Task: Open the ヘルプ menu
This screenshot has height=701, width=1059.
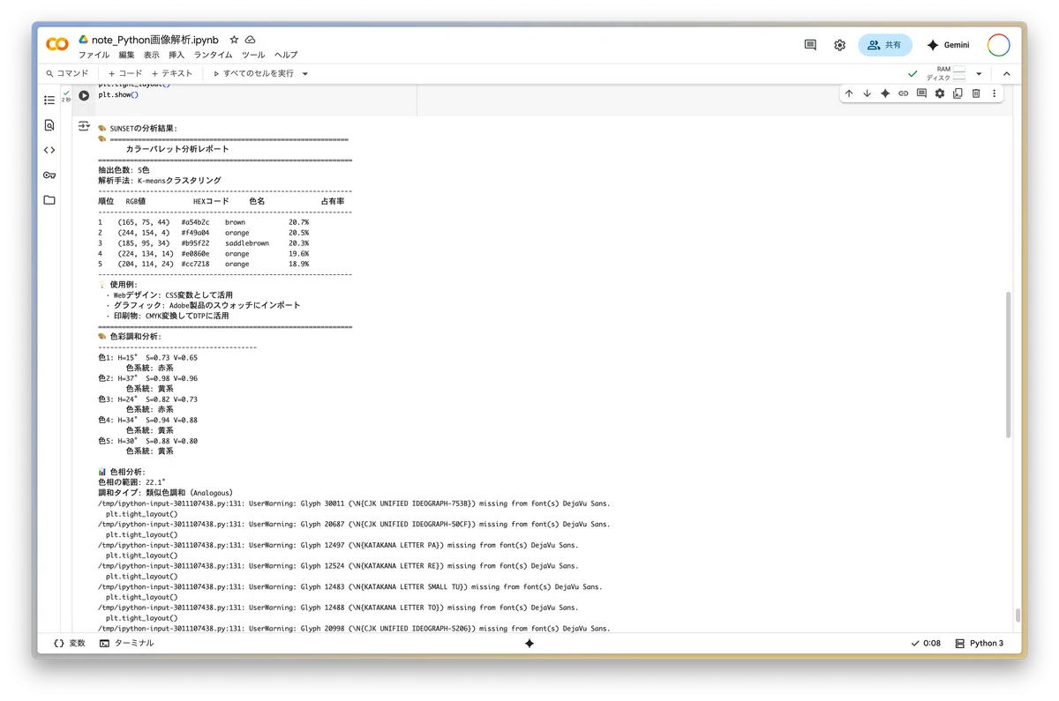Action: [x=286, y=55]
